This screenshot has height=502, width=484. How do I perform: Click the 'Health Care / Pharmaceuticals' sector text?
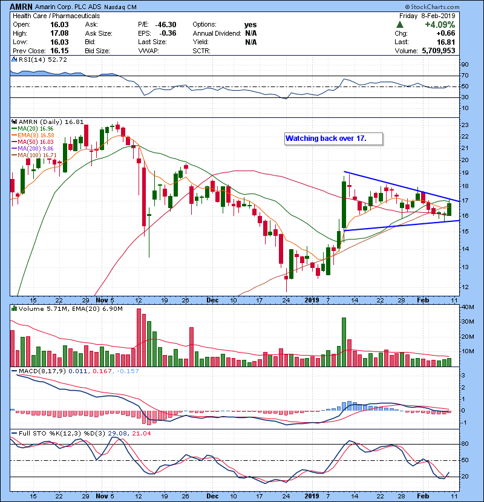click(56, 16)
